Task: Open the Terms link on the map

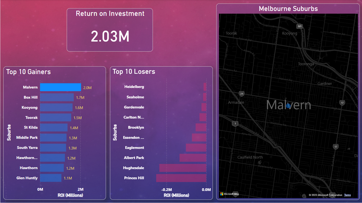Action: (x=347, y=195)
